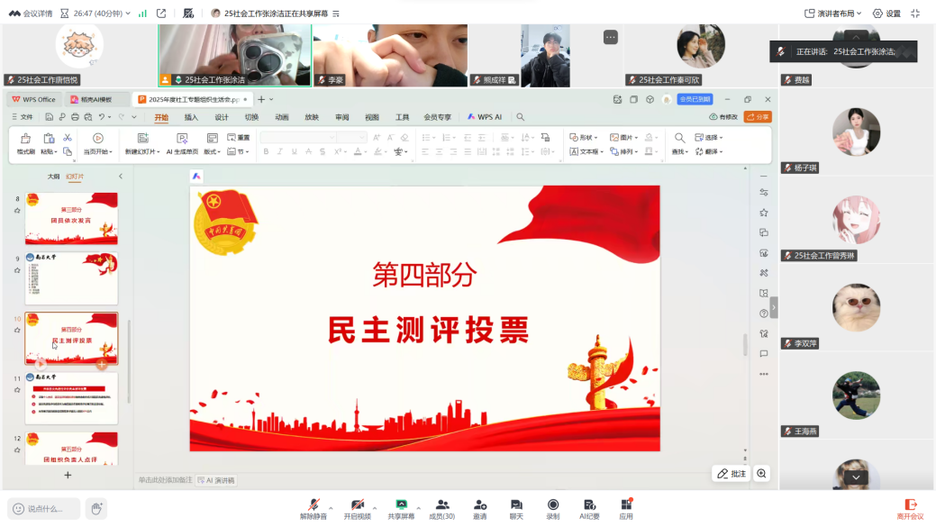The height and width of the screenshot is (527, 936).
Task: Switch to the 插入 ribbon tab
Action: pos(191,117)
